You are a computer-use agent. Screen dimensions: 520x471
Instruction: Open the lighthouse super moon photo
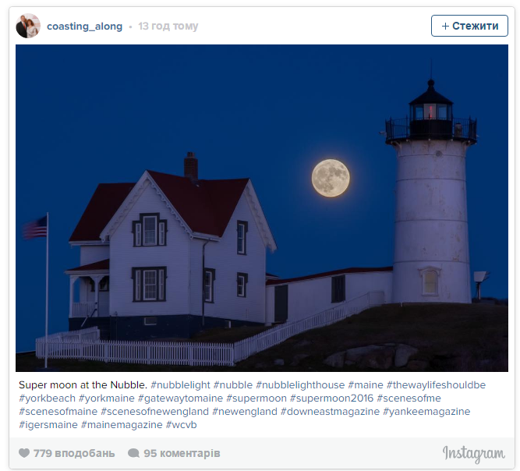click(x=262, y=208)
